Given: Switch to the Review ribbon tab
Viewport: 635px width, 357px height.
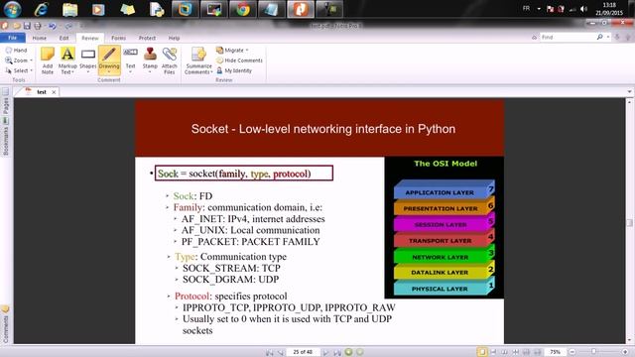Looking at the screenshot, I should (x=90, y=38).
